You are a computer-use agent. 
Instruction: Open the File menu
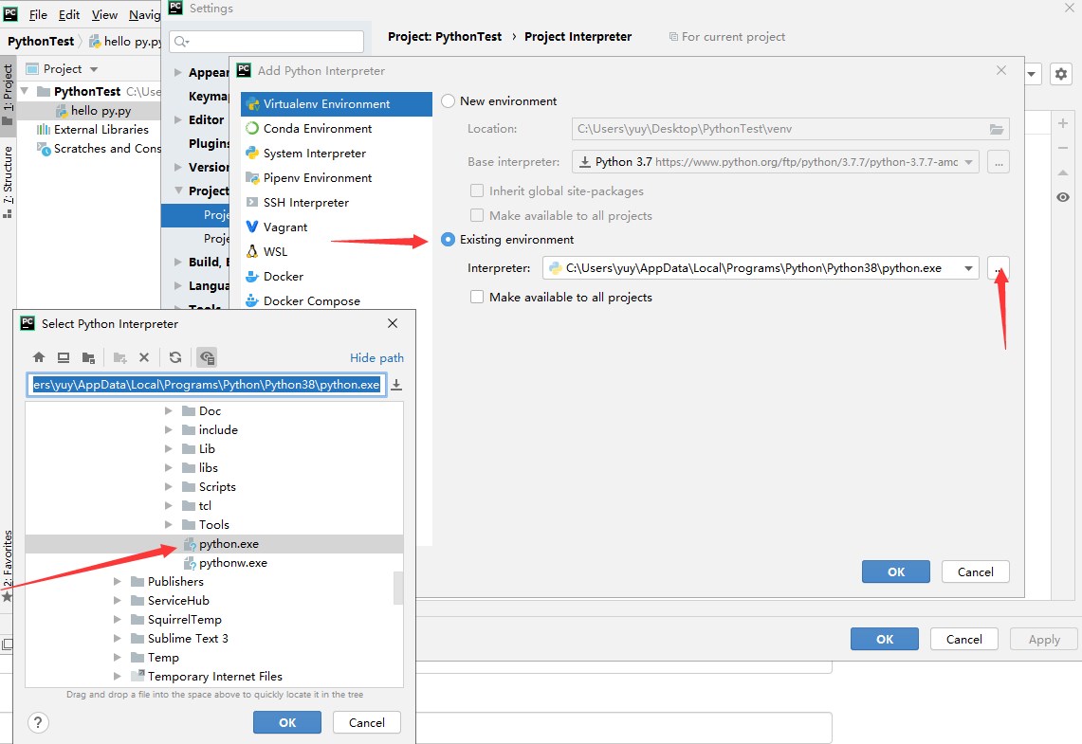click(x=38, y=14)
